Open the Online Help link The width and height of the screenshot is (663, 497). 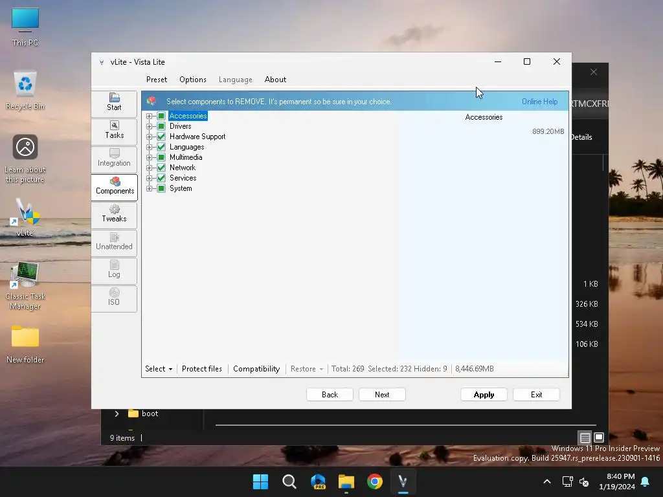point(539,102)
